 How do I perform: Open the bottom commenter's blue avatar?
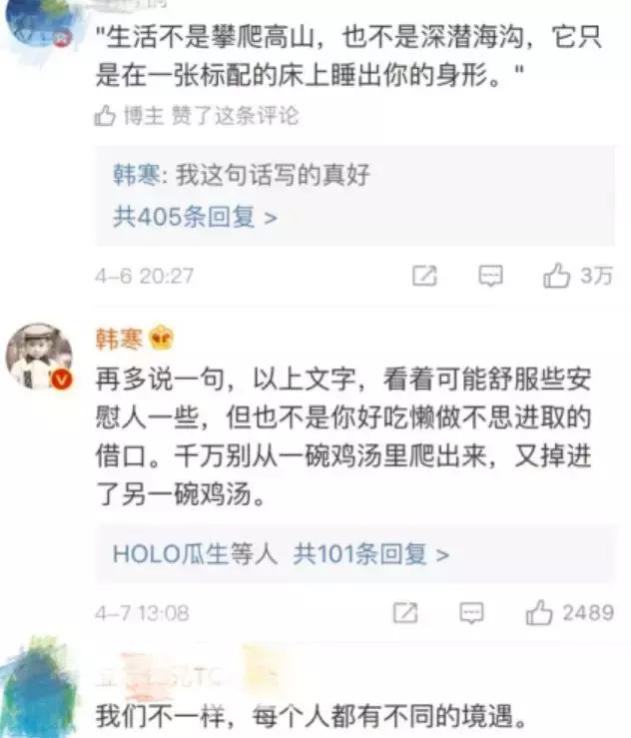coord(39,689)
